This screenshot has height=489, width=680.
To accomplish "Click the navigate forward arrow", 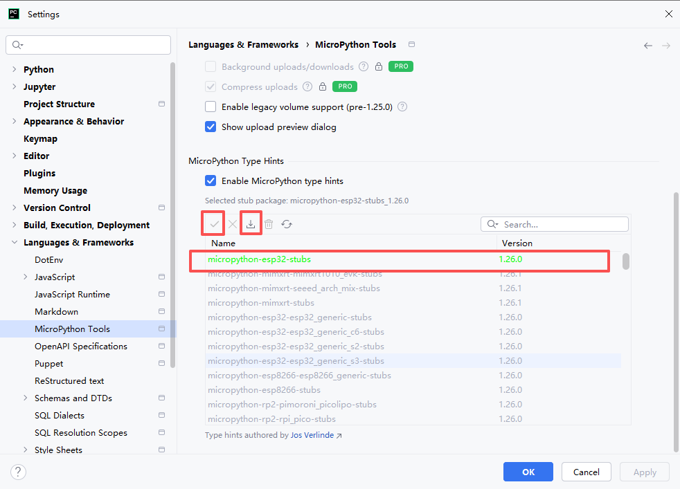I will pos(666,46).
